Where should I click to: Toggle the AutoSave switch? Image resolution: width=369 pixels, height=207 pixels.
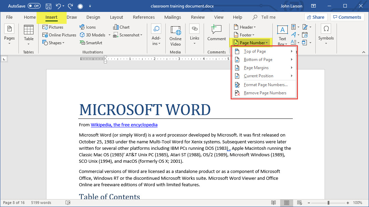tap(34, 6)
